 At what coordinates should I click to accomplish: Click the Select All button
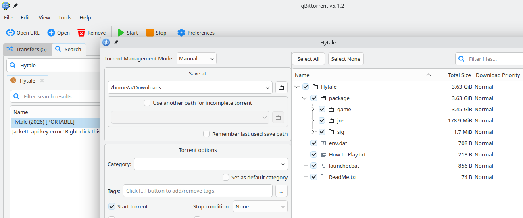point(308,59)
